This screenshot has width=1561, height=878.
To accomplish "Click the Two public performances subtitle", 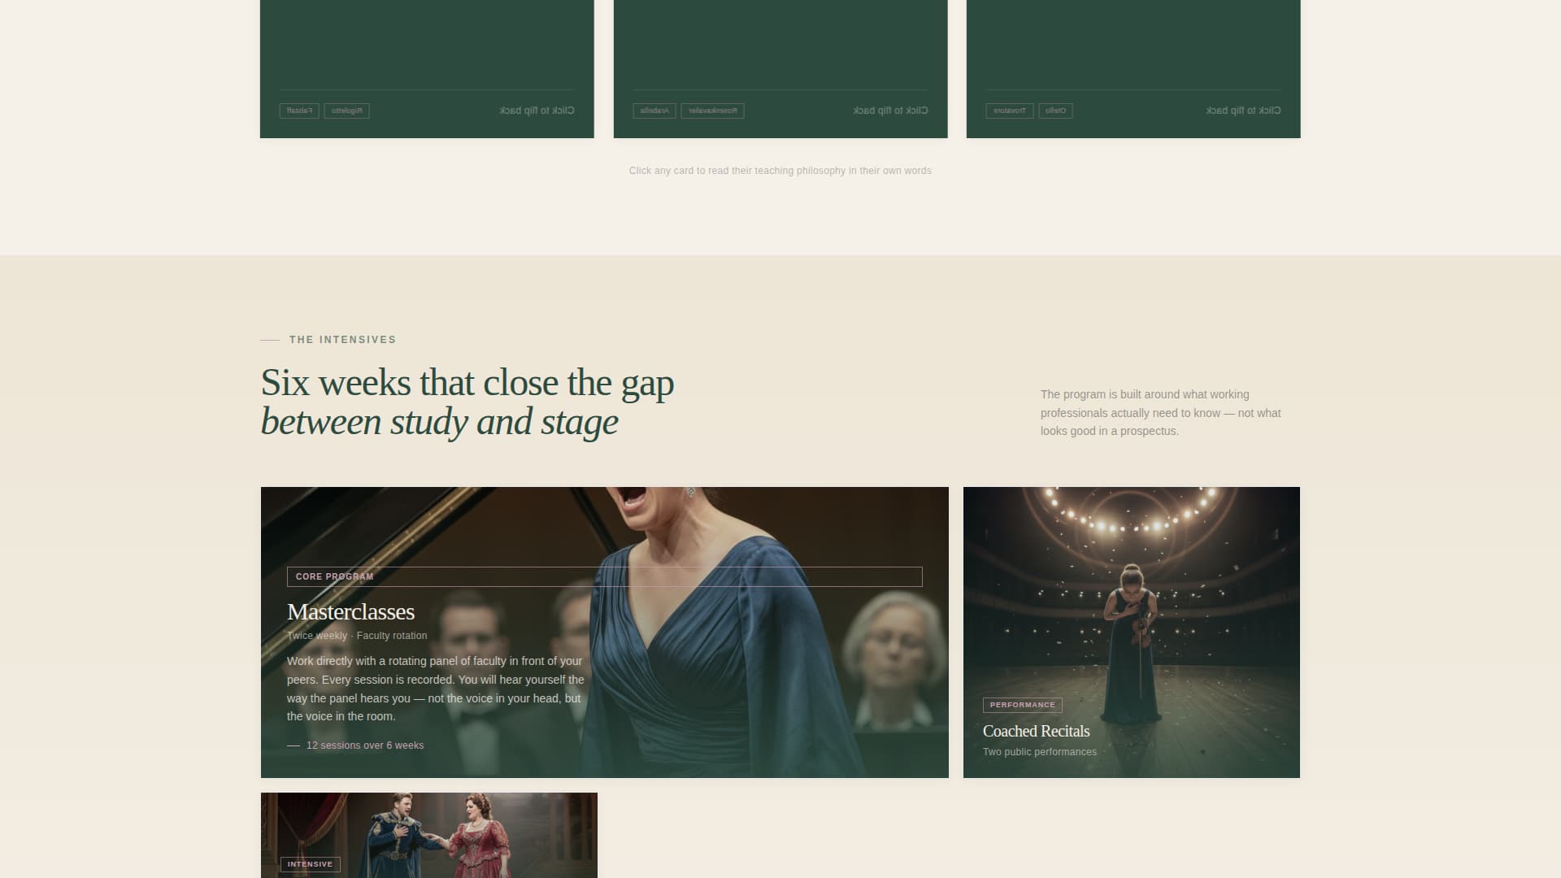I will click(x=1039, y=752).
